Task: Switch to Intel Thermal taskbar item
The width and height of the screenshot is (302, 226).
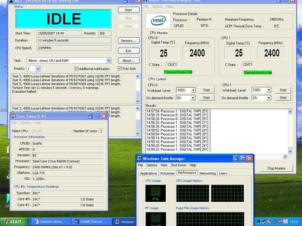Action: pyautogui.click(x=91, y=222)
